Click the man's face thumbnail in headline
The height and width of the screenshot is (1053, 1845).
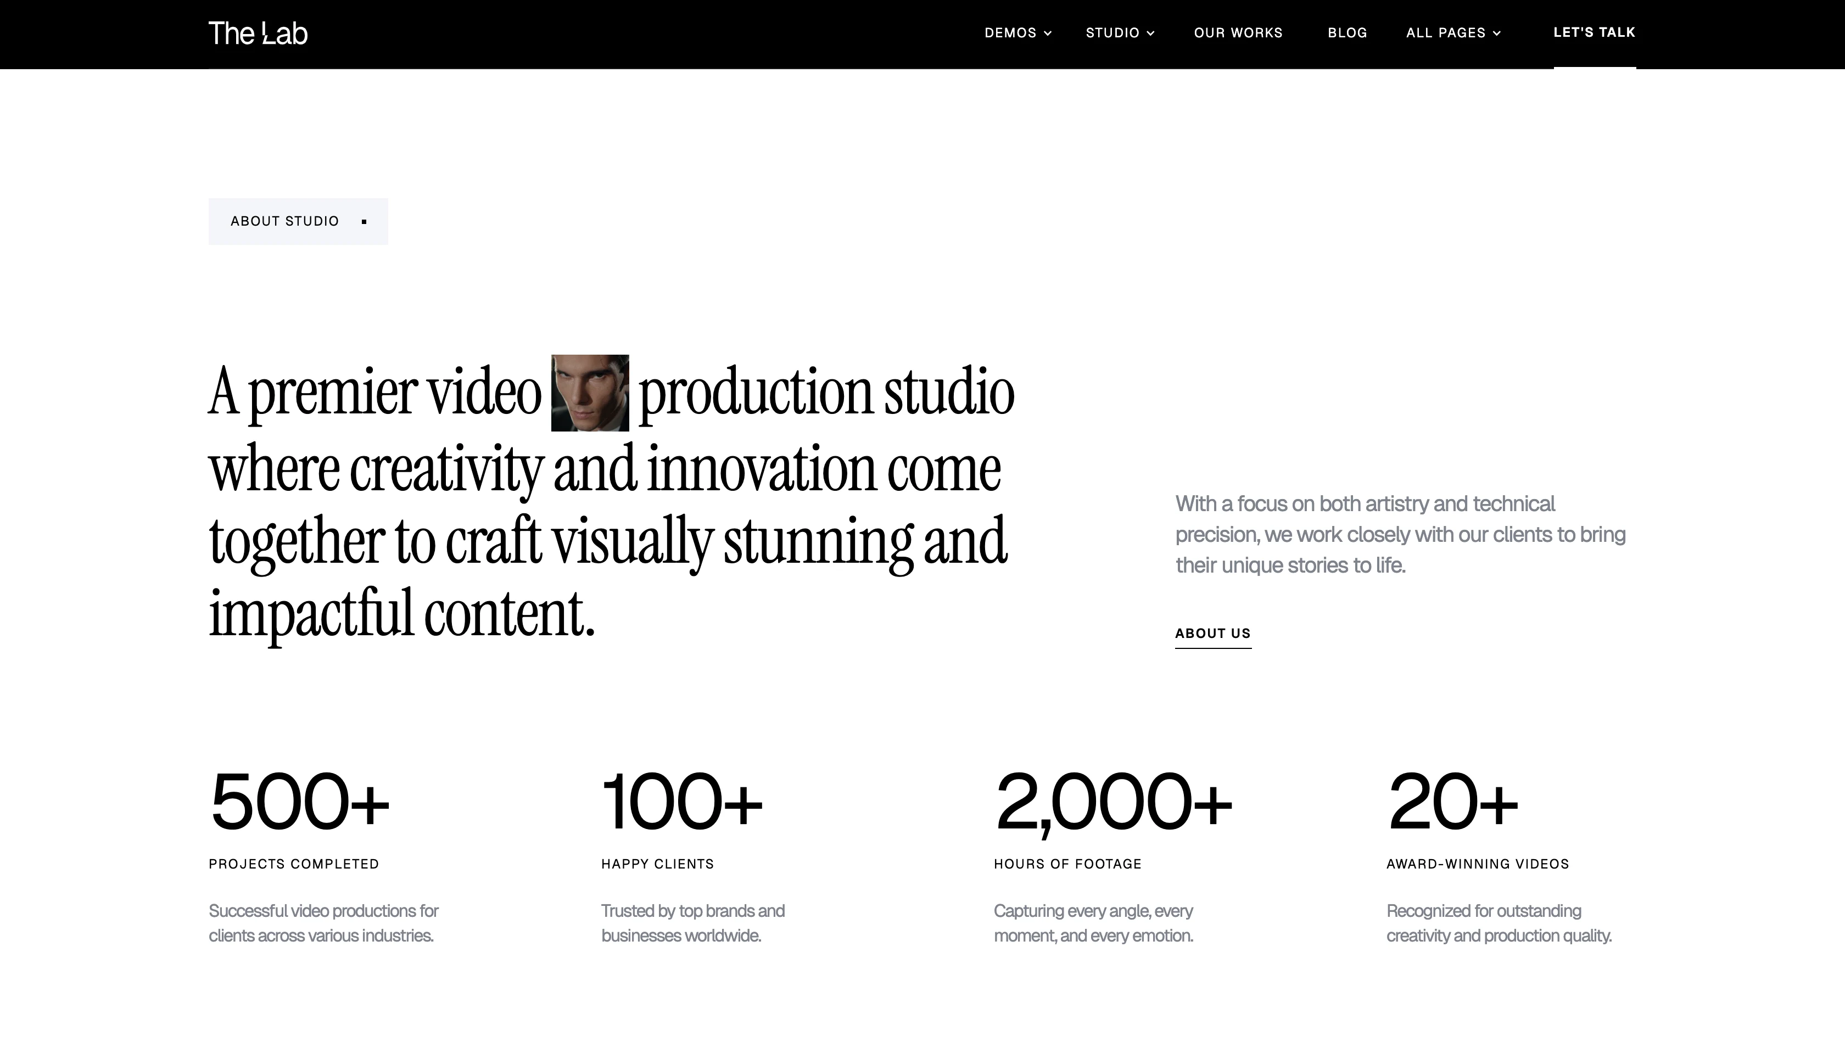click(589, 393)
